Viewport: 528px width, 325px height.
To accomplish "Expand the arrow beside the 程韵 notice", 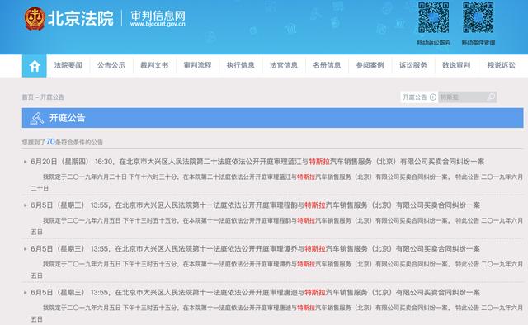I will pyautogui.click(x=25, y=205).
